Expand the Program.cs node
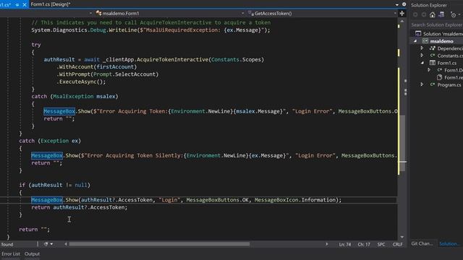 [x=422, y=84]
